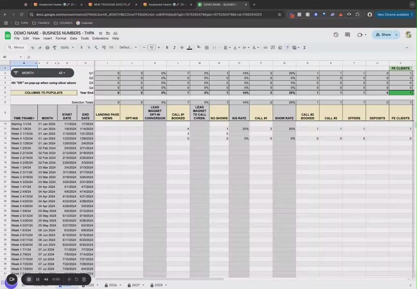Image resolution: width=417 pixels, height=289 pixels.
Task: Click the undo icon in toolbar
Action: [x=33, y=47]
